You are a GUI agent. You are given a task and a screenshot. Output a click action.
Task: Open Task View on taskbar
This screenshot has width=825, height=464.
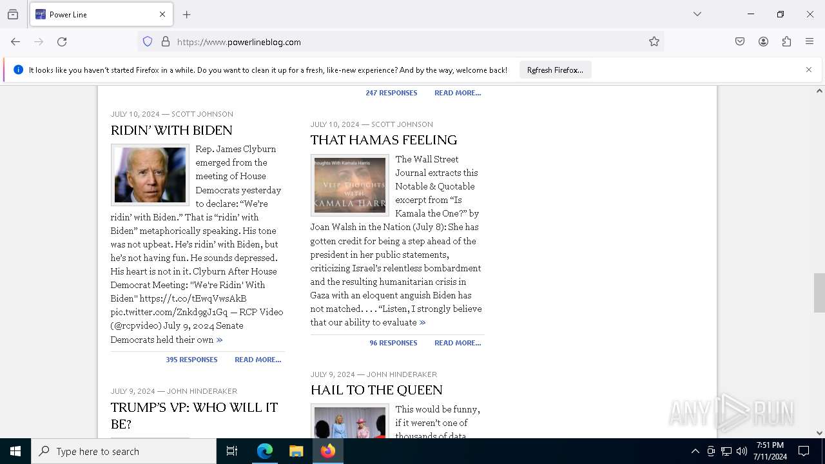[x=232, y=451]
